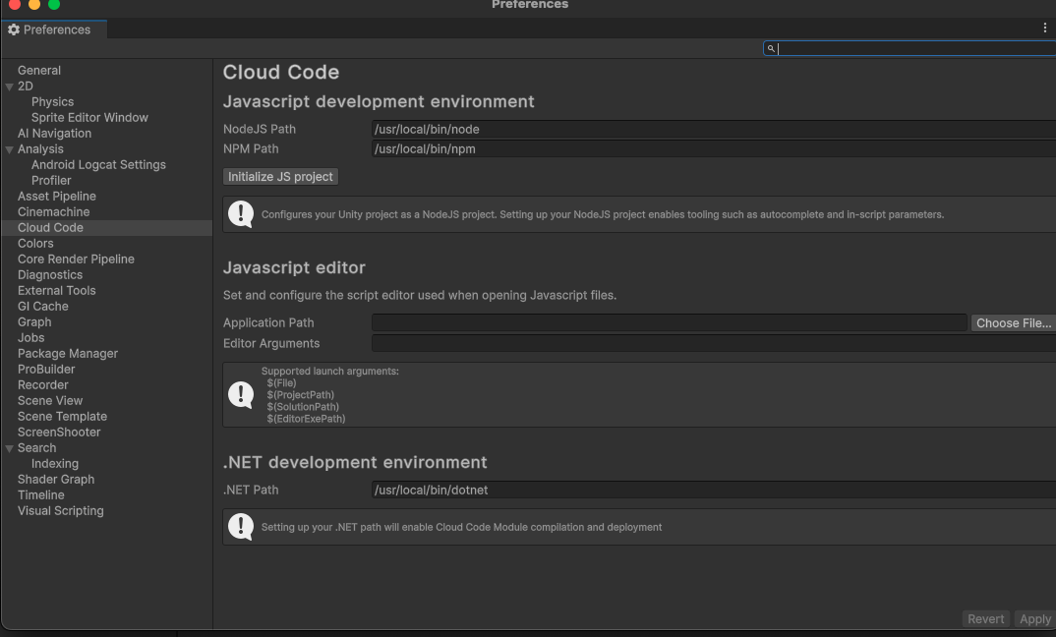Click the .NET Path input field
The image size is (1056, 637).
(x=713, y=490)
